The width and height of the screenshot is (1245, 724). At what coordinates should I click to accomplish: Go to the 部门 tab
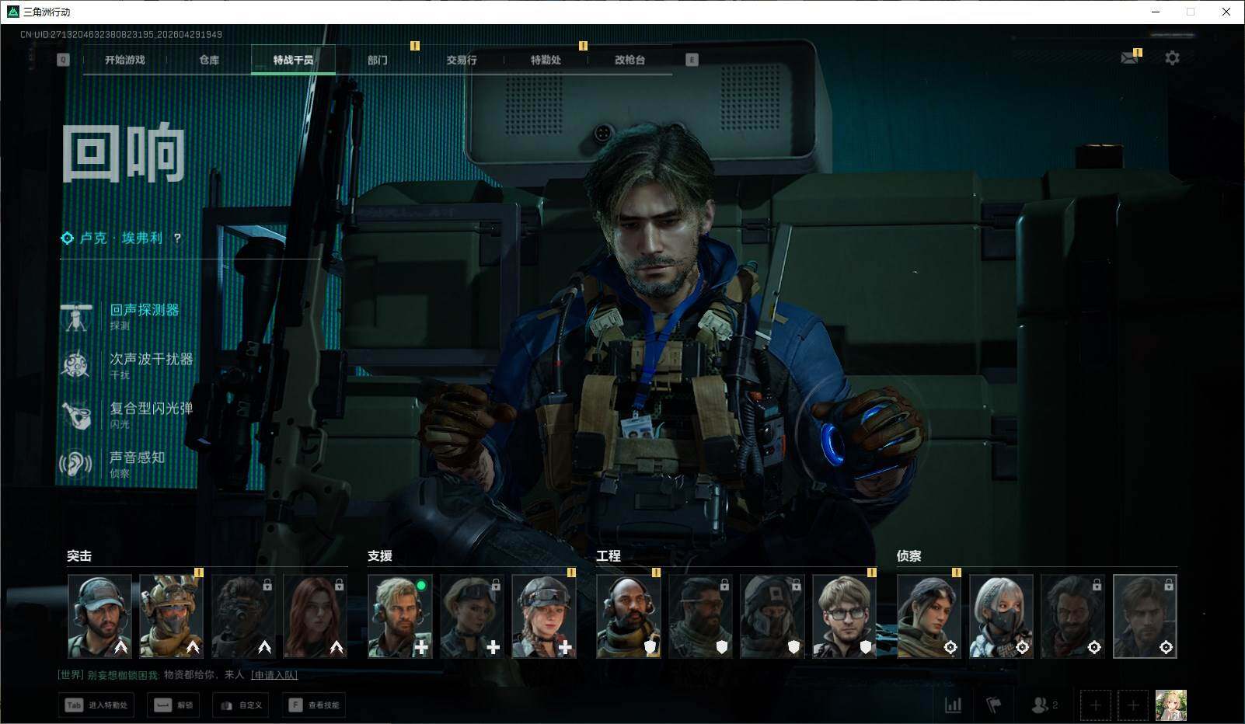(x=378, y=60)
